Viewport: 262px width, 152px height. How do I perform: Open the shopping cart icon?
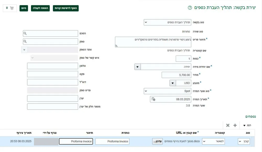click(x=12, y=8)
